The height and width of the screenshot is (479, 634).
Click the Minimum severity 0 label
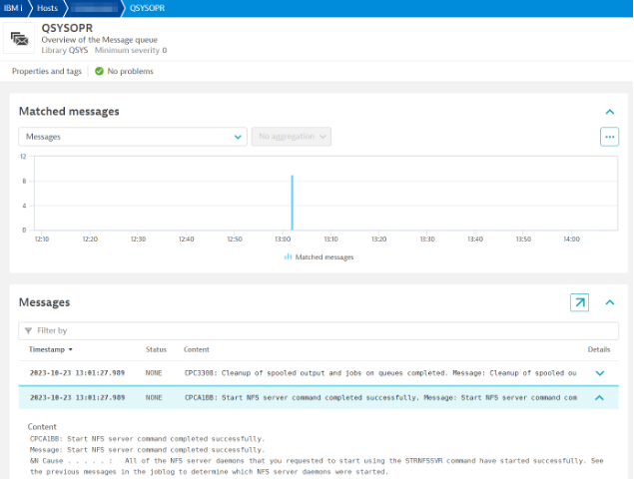click(x=131, y=50)
